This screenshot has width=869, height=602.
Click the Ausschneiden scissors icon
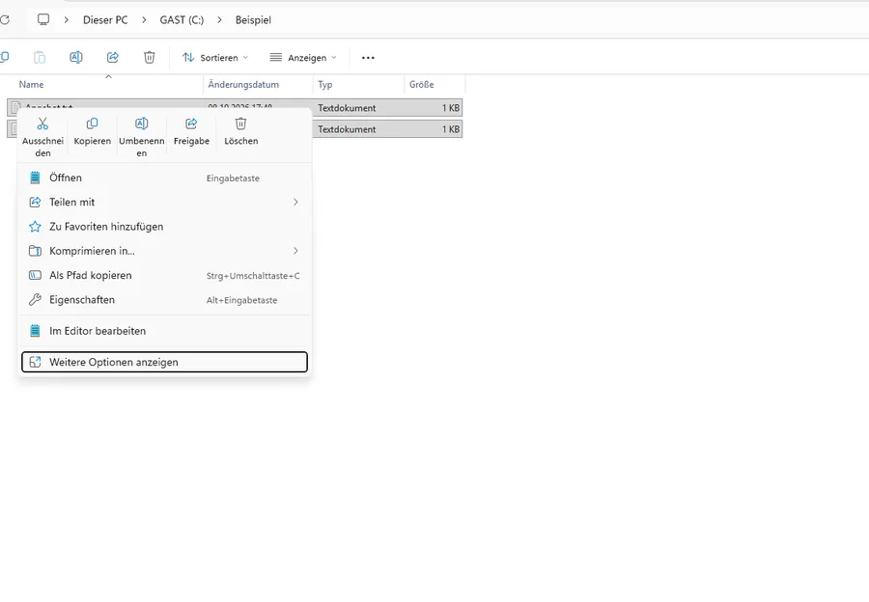[x=42, y=123]
